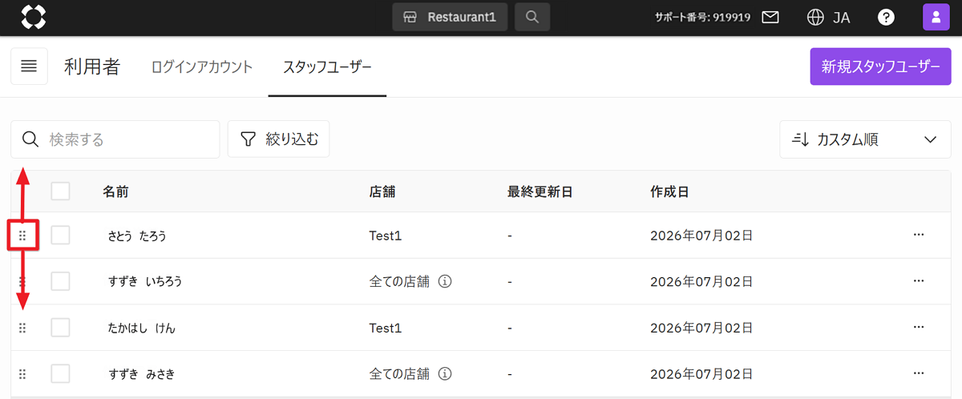Click the search magnifier button in top bar
Image resolution: width=962 pixels, height=399 pixels.
click(532, 17)
